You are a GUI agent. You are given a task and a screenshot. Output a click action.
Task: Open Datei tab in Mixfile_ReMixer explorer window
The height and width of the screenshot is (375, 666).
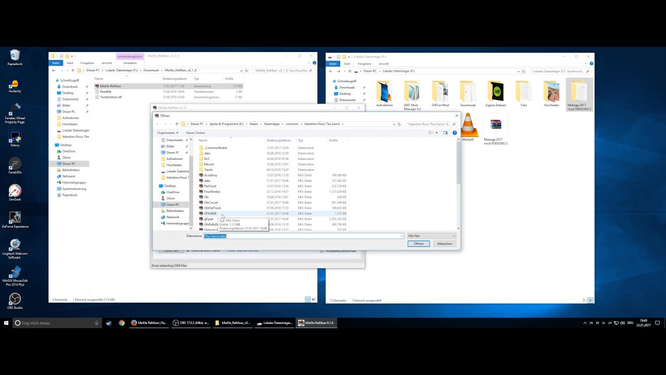(56, 63)
